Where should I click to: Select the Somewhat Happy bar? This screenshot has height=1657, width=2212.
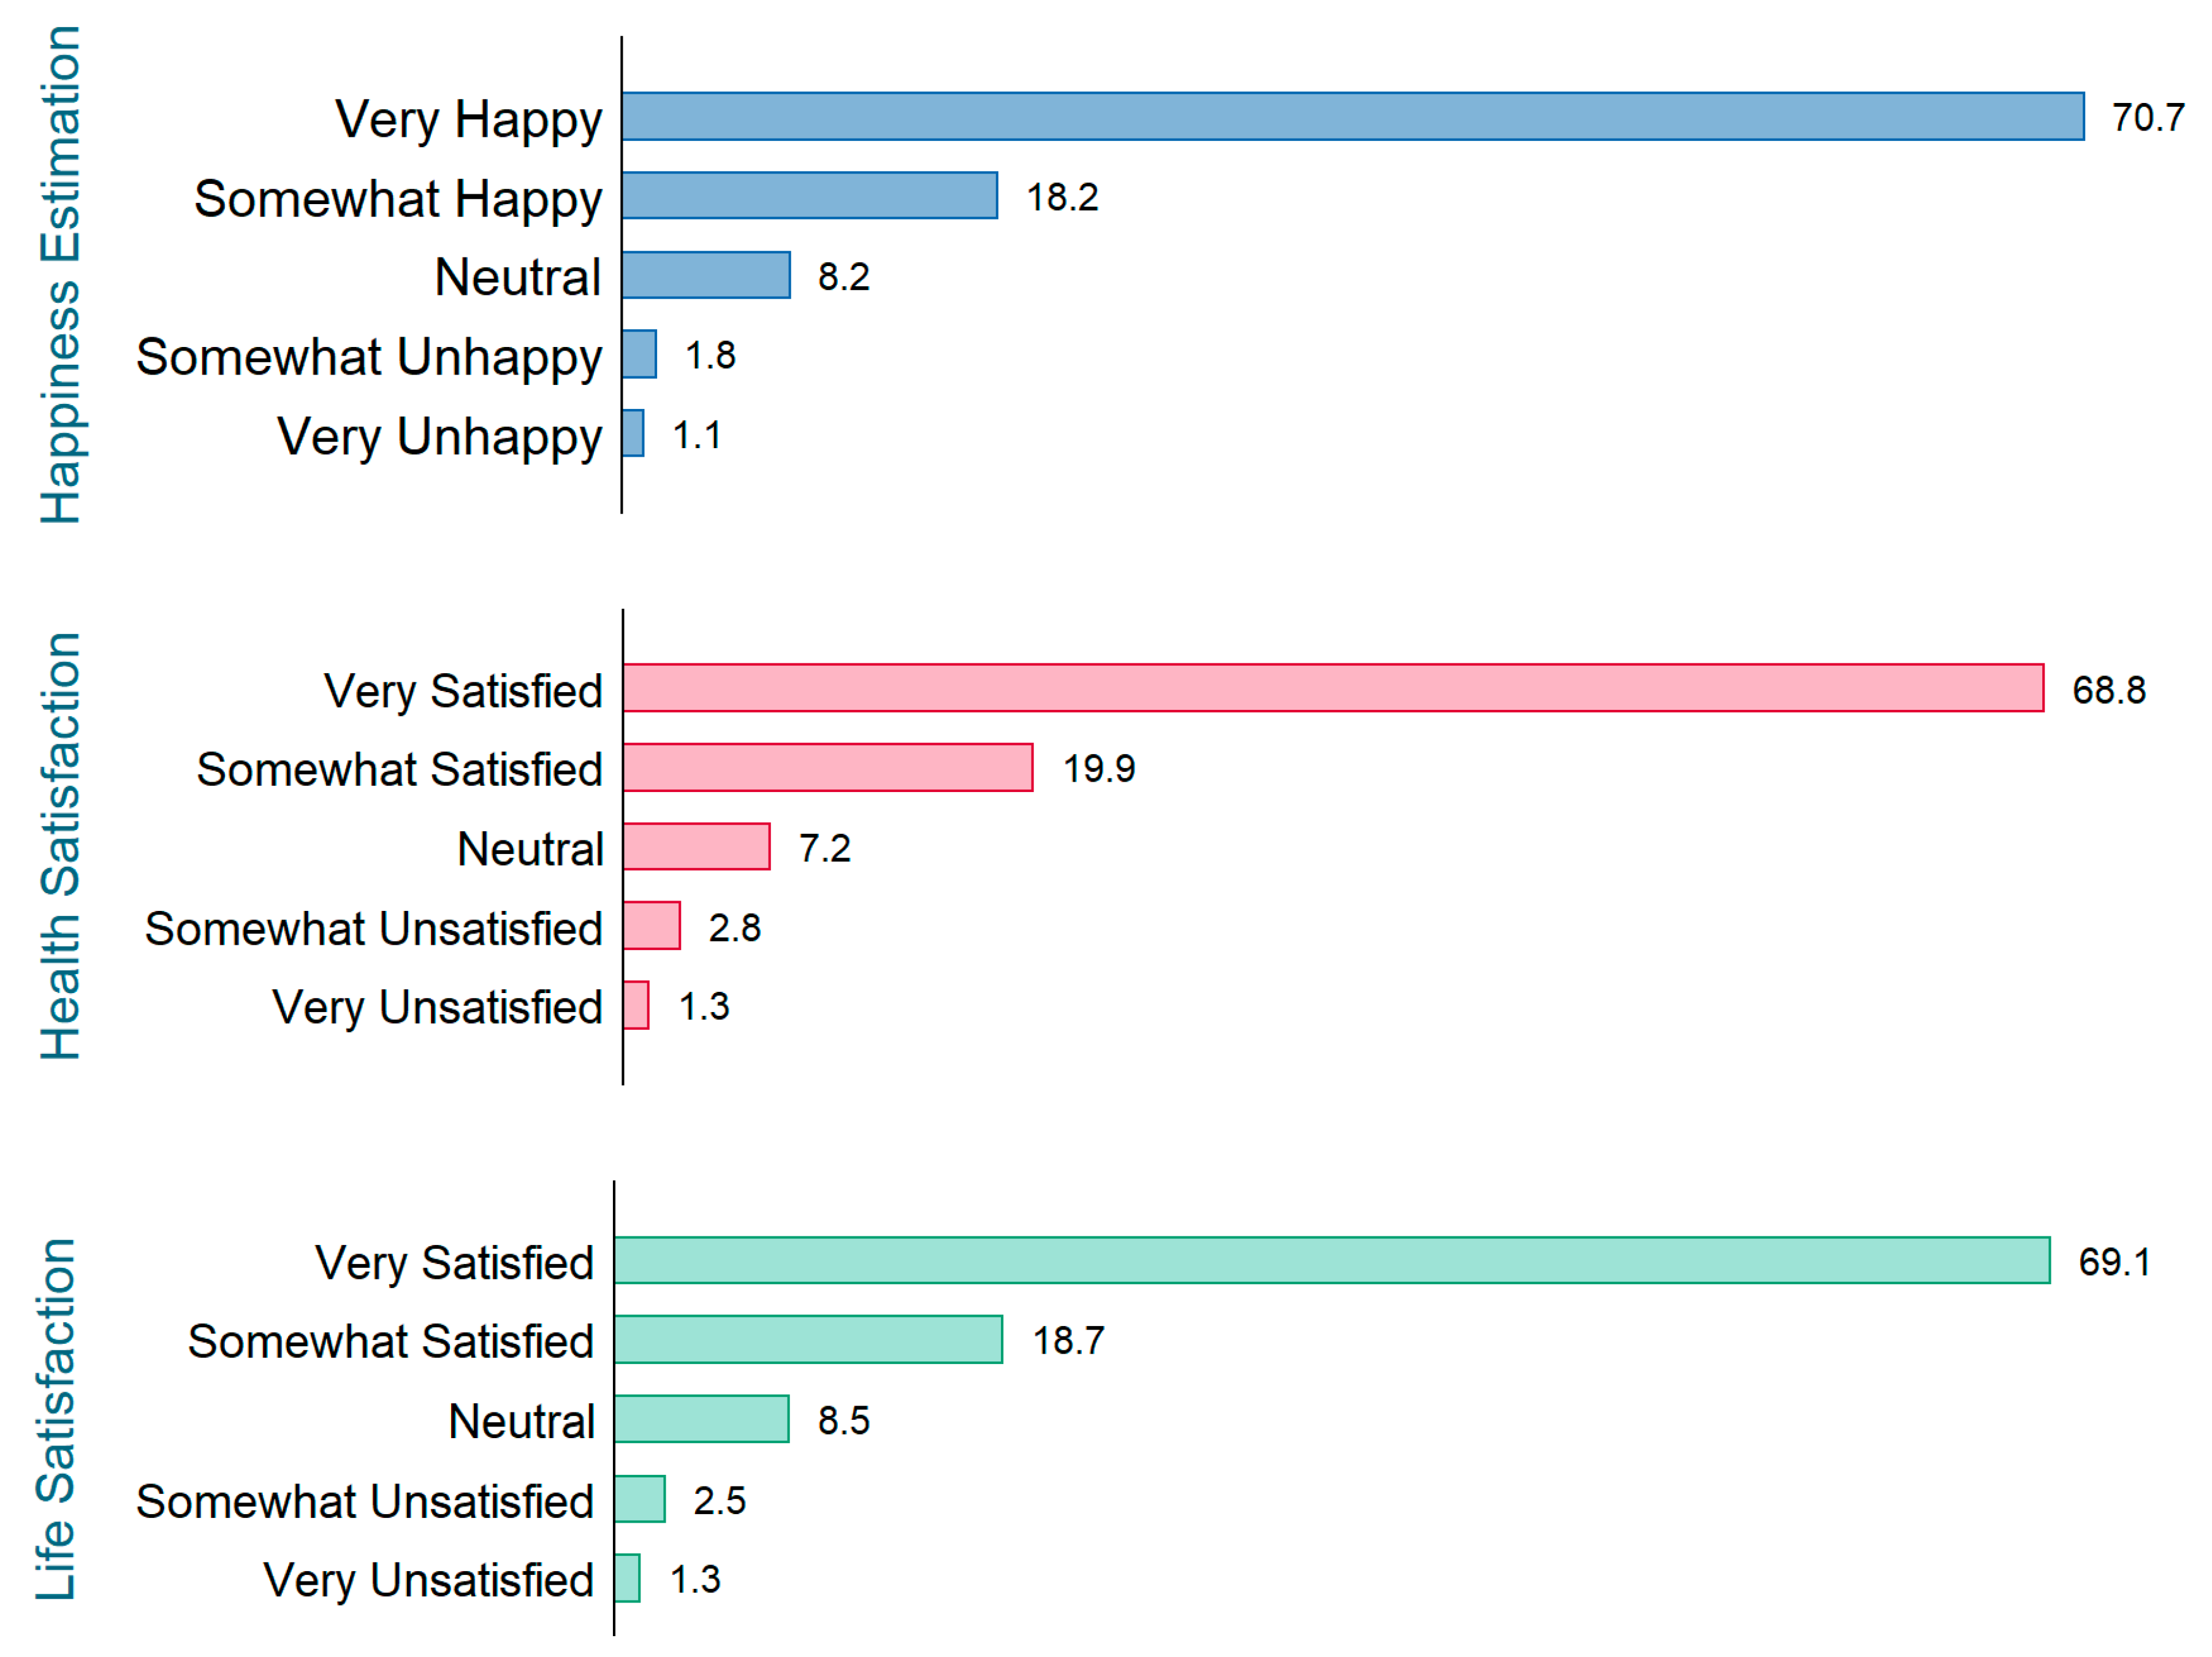coord(809,195)
